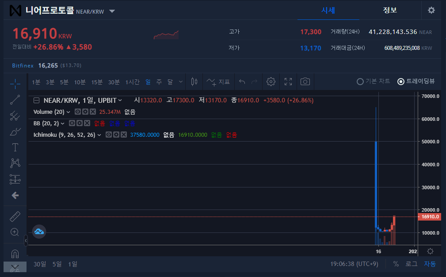Remove the BB indicator
Image resolution: width=446 pixels, height=277 pixels.
point(87,123)
